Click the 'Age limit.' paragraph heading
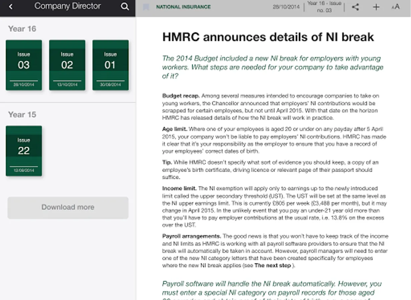Screen dimensions: 411x300 click(175, 129)
